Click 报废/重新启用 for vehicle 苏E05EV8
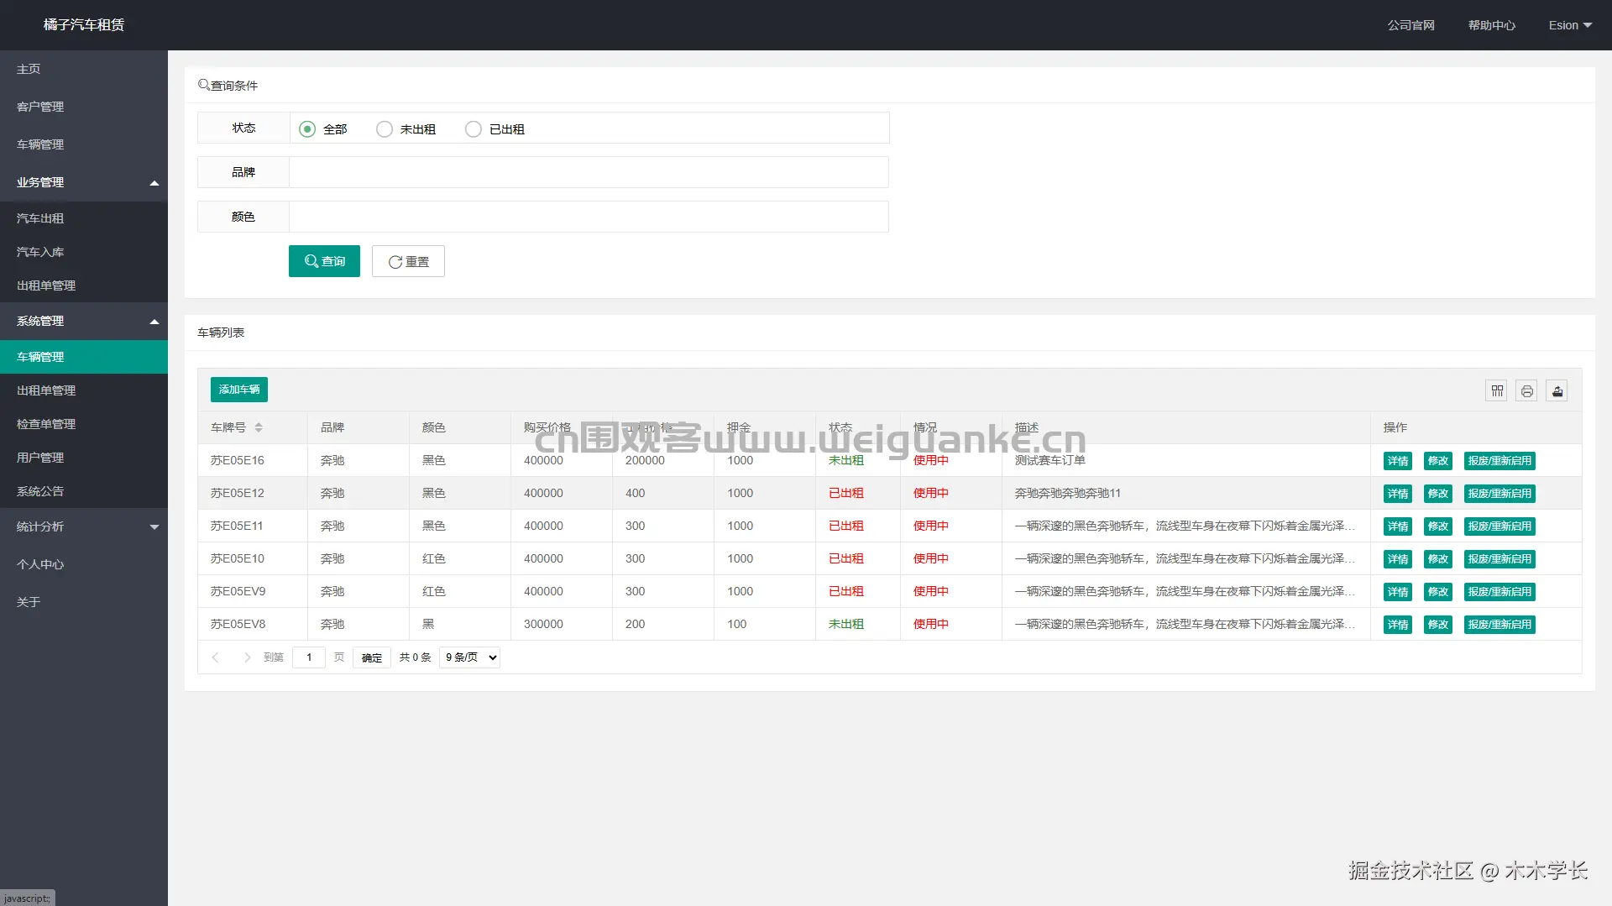Viewport: 1612px width, 906px height. point(1499,625)
